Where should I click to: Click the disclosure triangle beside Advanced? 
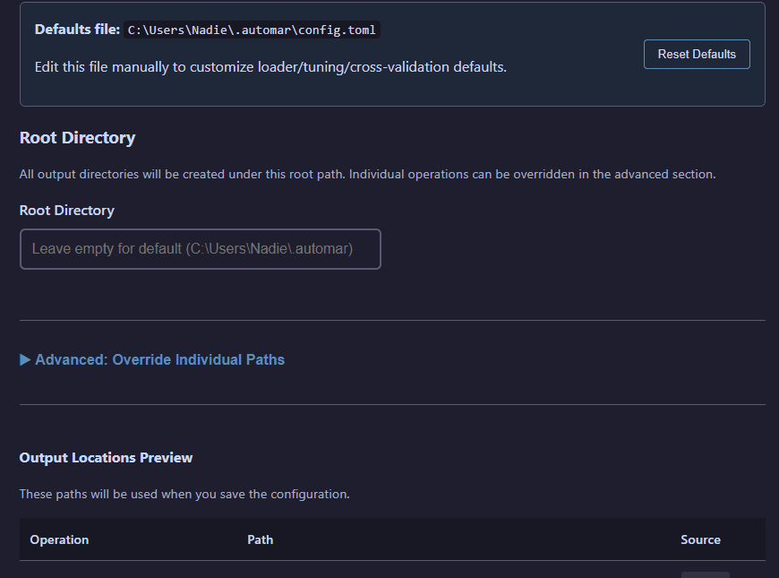[x=25, y=359]
